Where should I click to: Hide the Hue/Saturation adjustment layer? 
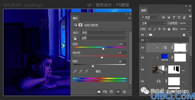click(142, 48)
